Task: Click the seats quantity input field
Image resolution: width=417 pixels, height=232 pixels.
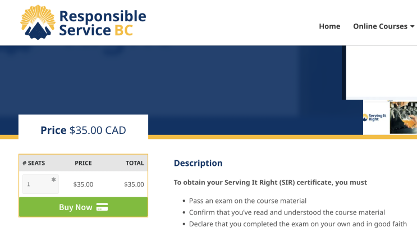Action: pyautogui.click(x=40, y=184)
